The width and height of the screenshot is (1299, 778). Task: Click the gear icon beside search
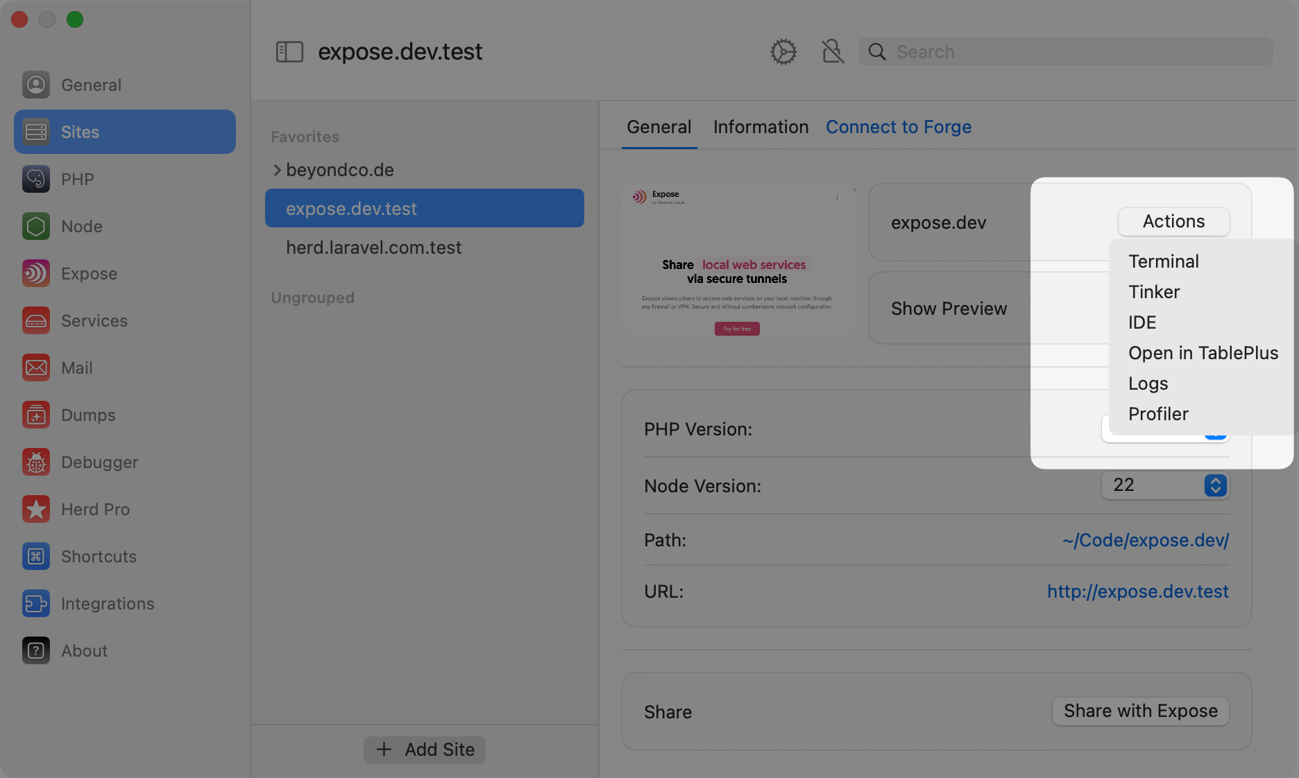click(783, 52)
